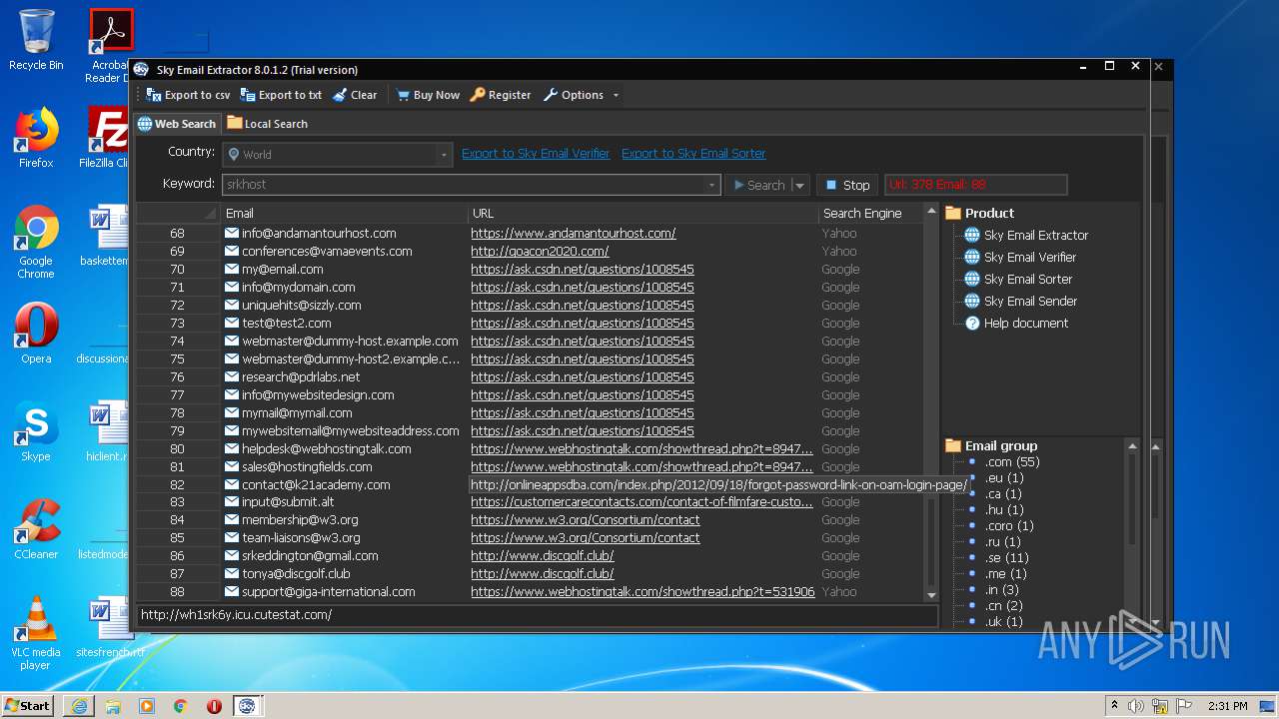
Task: Click the Export to txt toolbar button
Action: 281,95
